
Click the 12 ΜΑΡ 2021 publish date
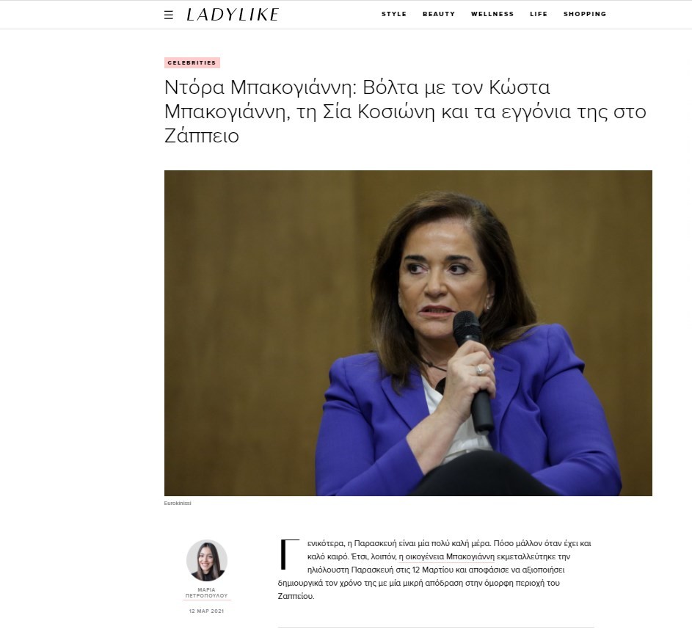click(206, 611)
